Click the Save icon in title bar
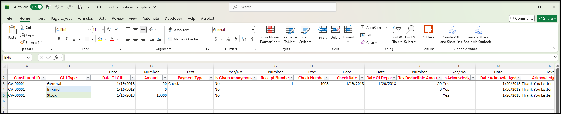 point(49,7)
